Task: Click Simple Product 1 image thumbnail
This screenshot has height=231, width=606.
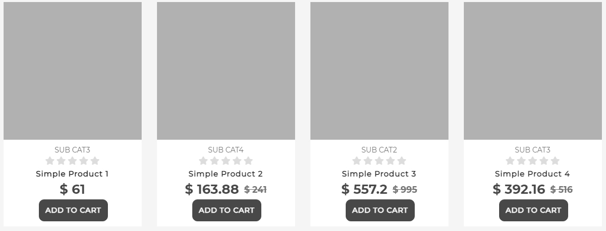Action: click(73, 71)
